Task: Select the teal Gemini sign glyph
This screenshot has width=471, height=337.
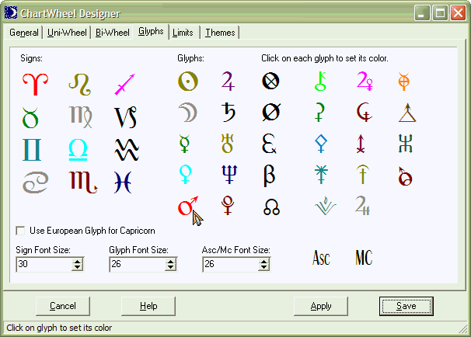Action: tap(32, 150)
